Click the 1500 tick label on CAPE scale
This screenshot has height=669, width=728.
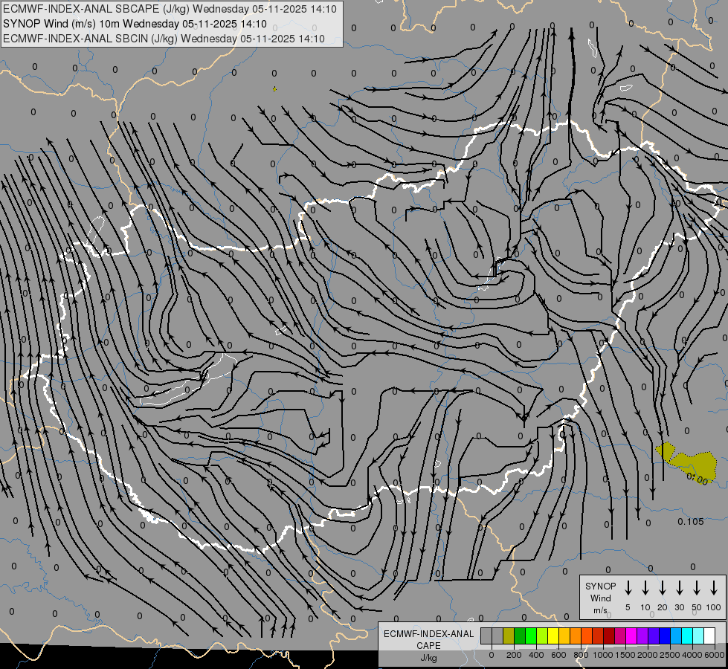pos(625,655)
